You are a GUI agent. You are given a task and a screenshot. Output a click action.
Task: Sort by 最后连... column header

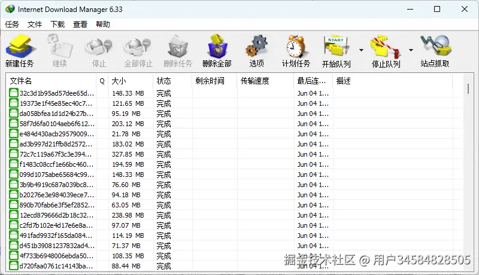[x=313, y=81]
